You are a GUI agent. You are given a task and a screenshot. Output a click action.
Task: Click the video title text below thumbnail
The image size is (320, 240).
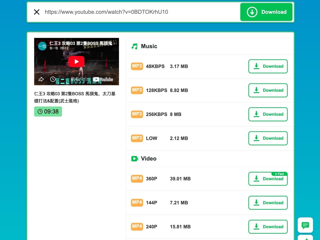point(74,97)
